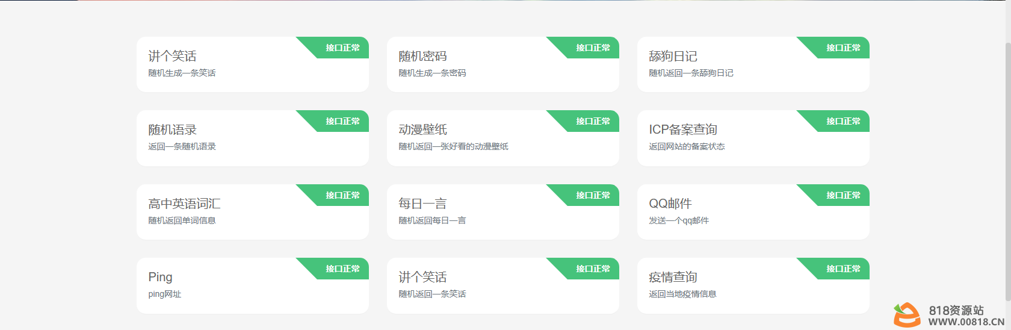This screenshot has width=1011, height=330.
Task: Click the description 随机返回一条舔狗日记
Action: (x=691, y=73)
